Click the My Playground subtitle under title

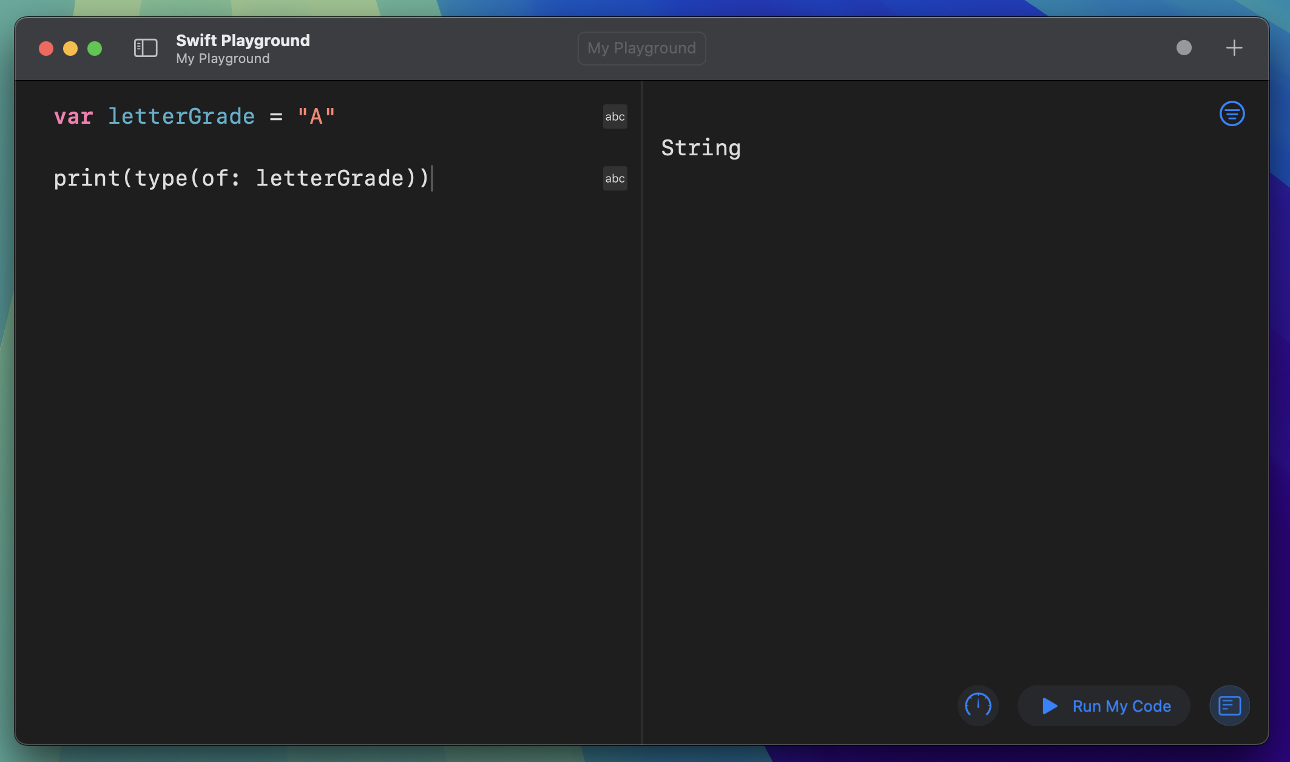(223, 59)
